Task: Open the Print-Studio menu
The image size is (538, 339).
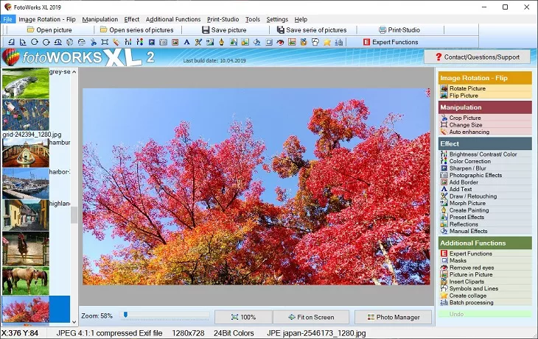Action: coord(223,20)
